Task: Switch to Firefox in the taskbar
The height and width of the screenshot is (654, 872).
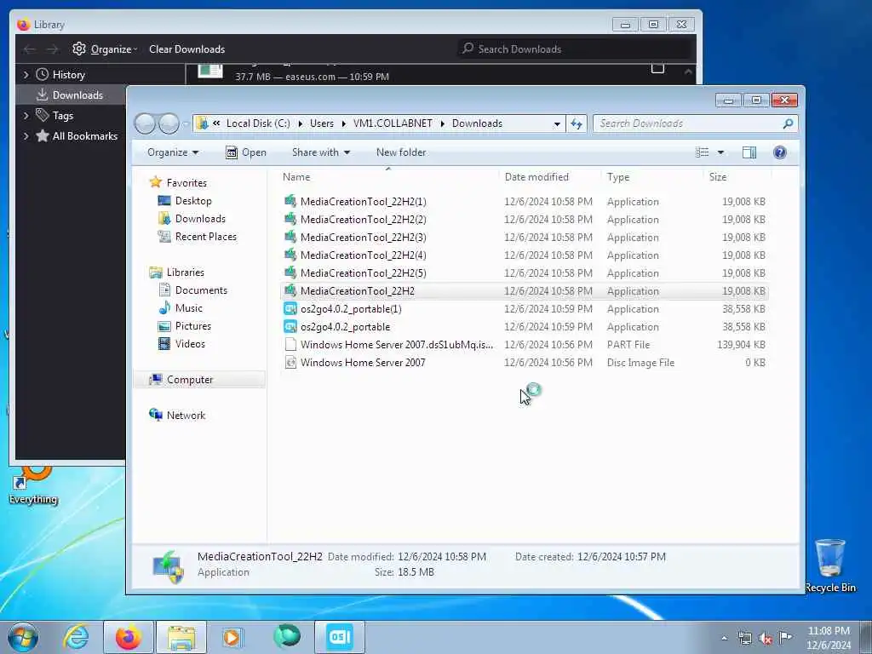Action: click(x=128, y=637)
